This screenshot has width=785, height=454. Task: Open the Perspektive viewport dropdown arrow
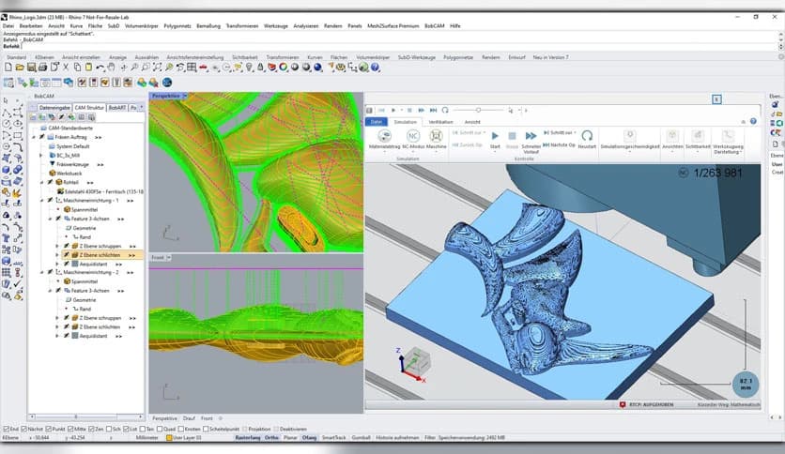[185, 96]
